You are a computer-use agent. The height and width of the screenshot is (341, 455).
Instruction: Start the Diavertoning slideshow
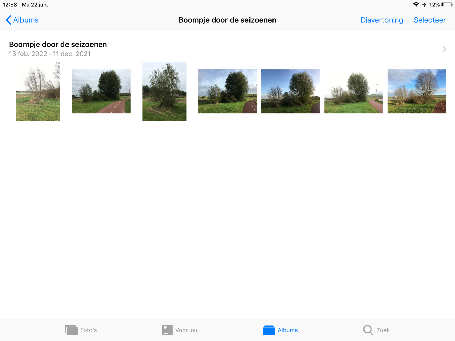click(x=381, y=20)
